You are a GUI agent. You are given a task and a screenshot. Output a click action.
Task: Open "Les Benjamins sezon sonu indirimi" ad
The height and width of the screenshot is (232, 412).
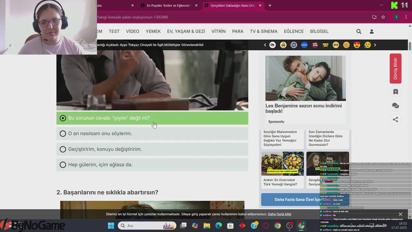point(304,108)
